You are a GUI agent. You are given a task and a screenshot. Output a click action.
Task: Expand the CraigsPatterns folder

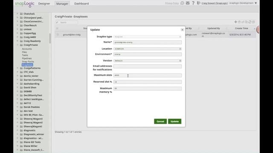pos(17,68)
